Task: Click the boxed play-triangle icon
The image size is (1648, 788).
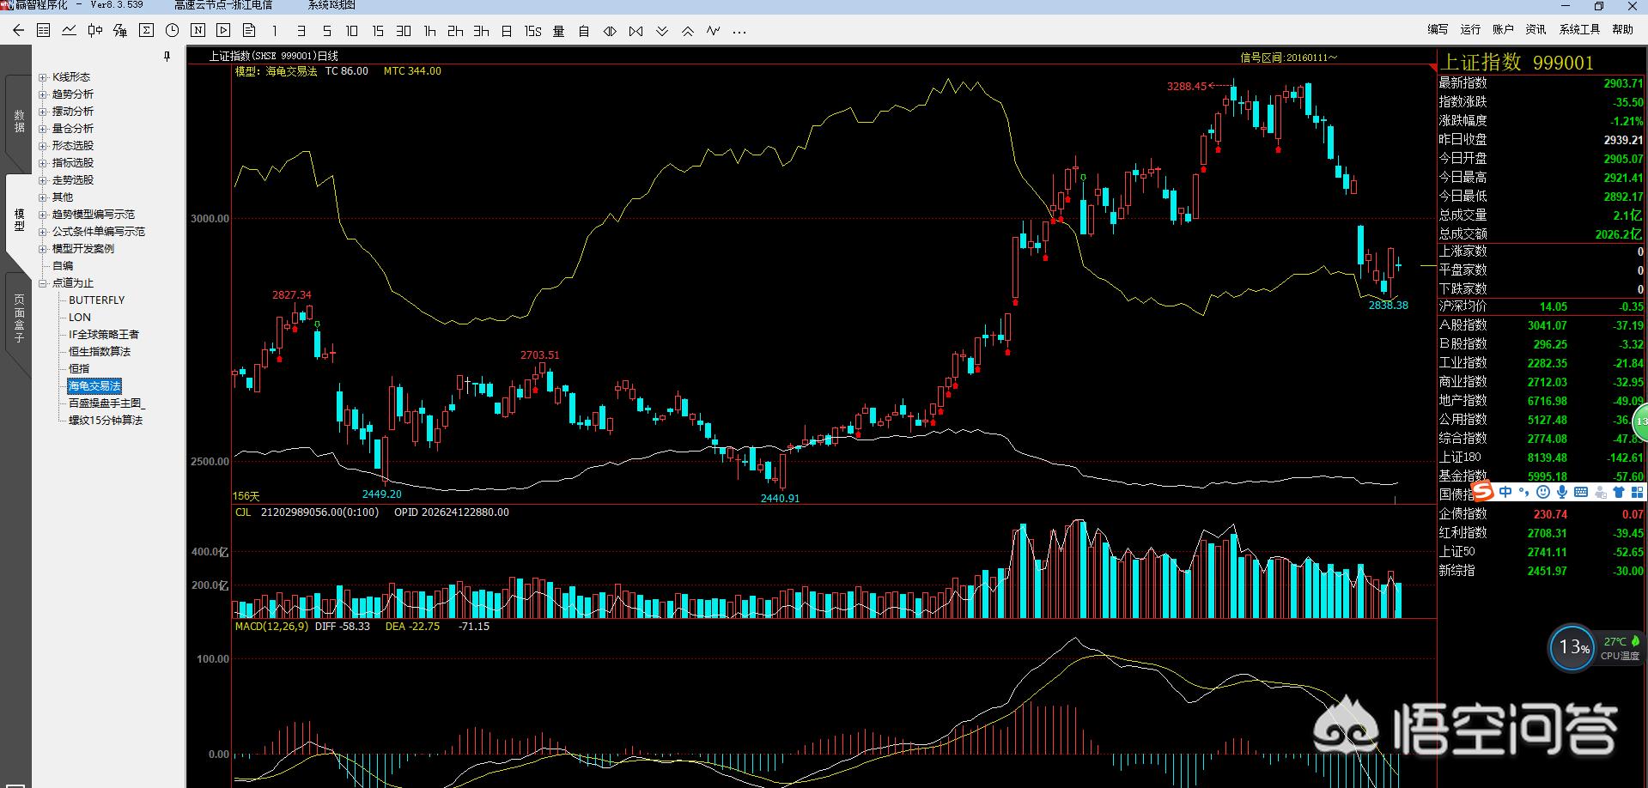Action: click(223, 31)
